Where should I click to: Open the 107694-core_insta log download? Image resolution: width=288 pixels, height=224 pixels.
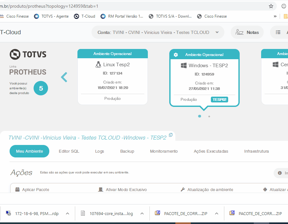107,213
